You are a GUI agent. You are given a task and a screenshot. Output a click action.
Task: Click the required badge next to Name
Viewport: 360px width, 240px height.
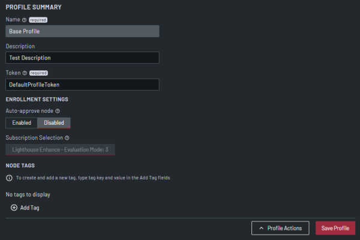(x=38, y=20)
